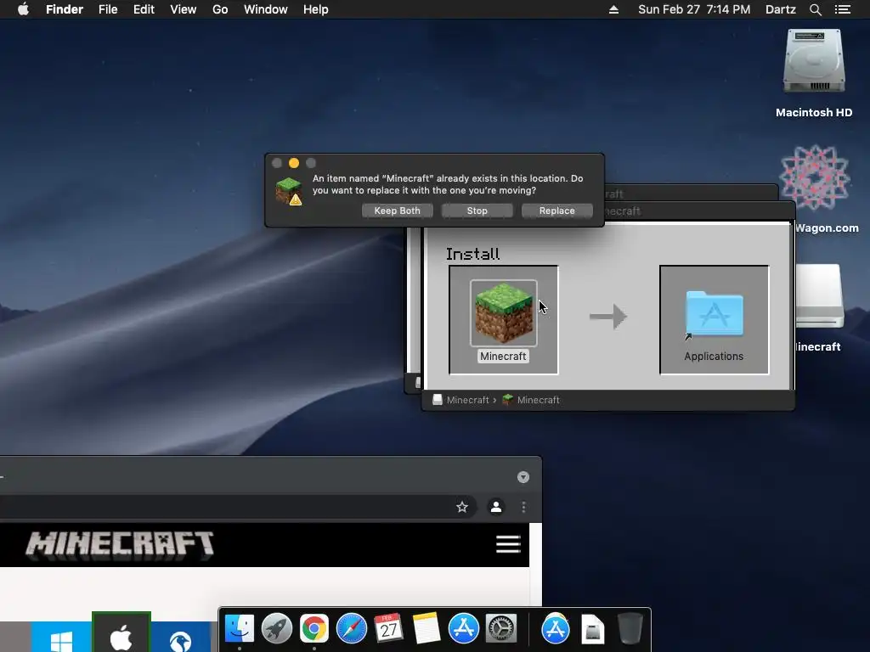Open the Trash in the Dock

tap(630, 628)
